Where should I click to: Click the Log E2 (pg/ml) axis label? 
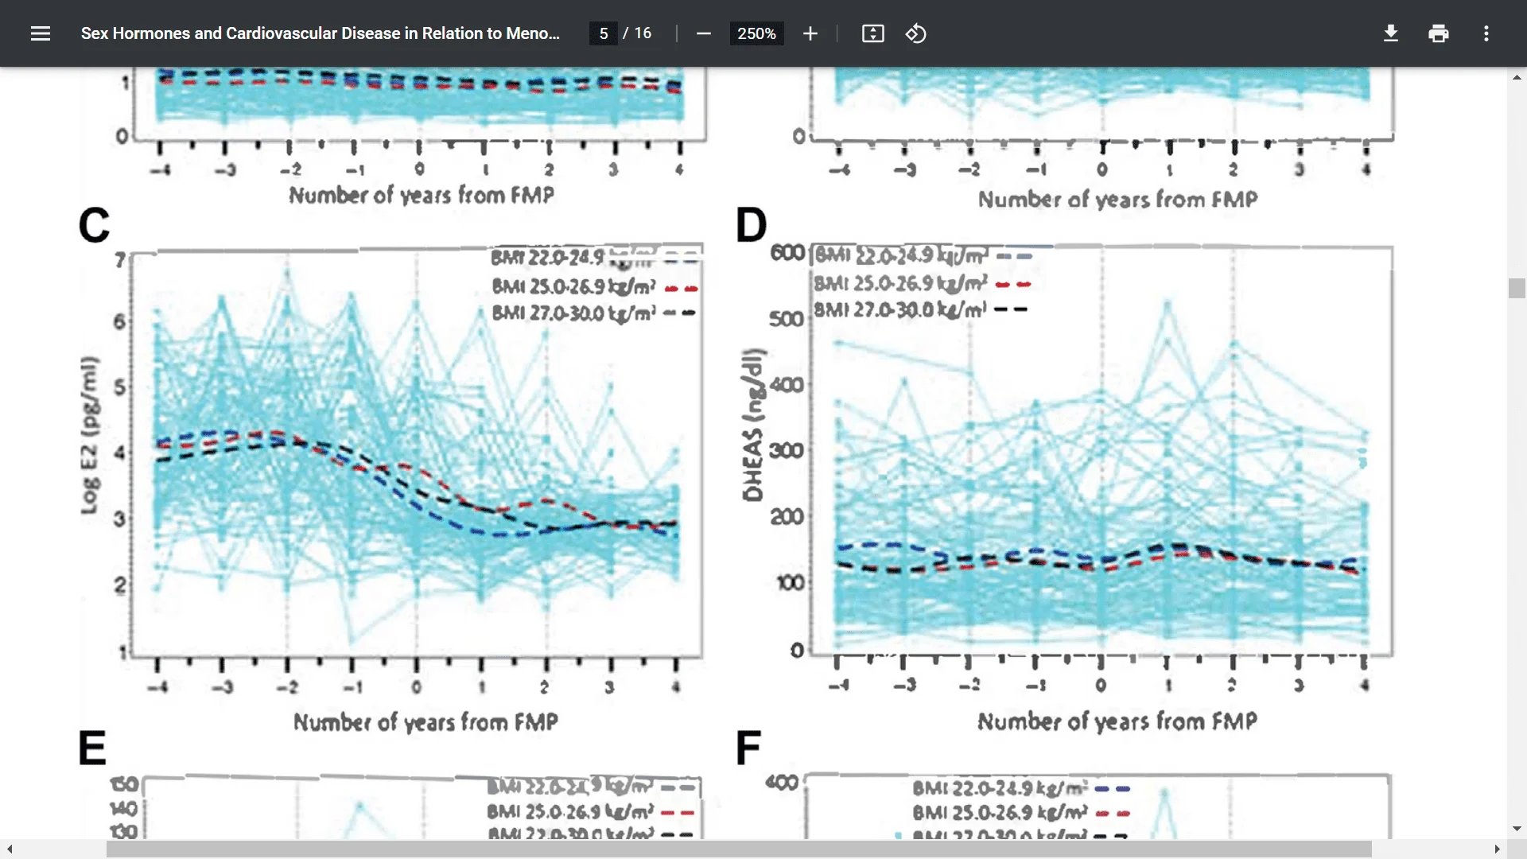click(90, 435)
